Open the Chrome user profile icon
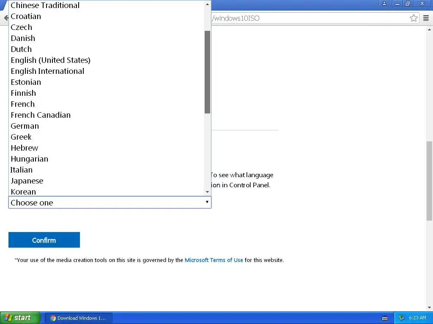 click(384, 3)
